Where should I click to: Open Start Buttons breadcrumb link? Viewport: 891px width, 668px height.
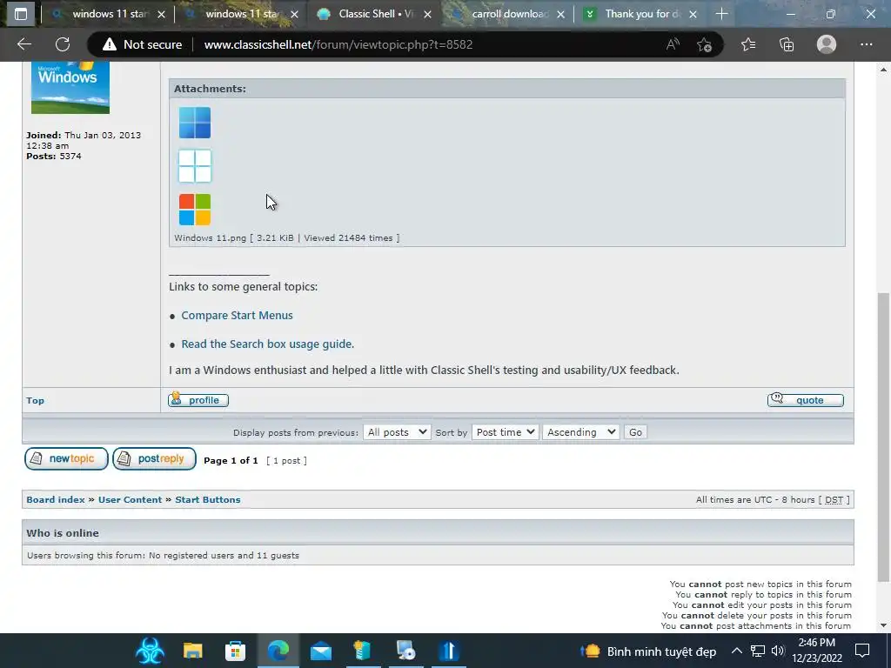click(x=208, y=500)
